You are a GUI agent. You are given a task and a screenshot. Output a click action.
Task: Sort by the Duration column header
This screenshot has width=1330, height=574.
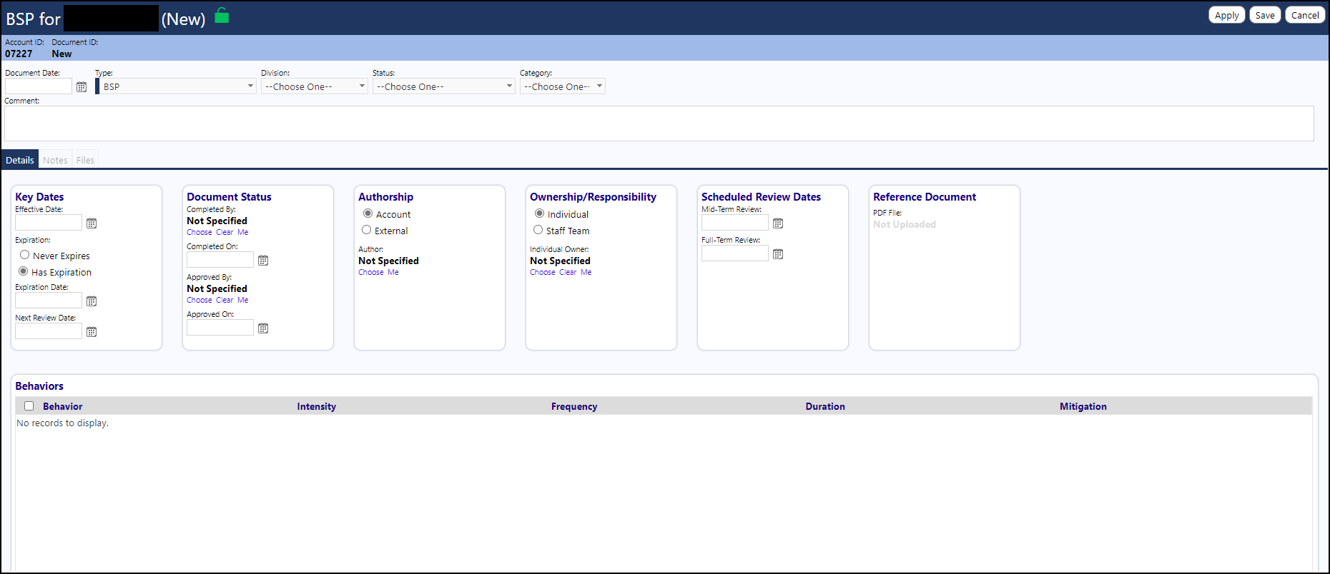click(x=825, y=406)
